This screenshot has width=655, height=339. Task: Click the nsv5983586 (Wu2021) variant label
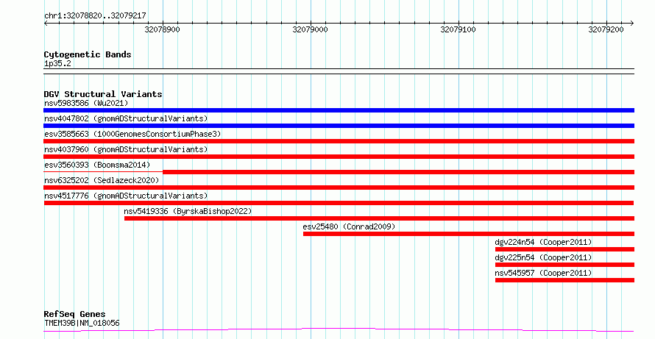point(86,103)
